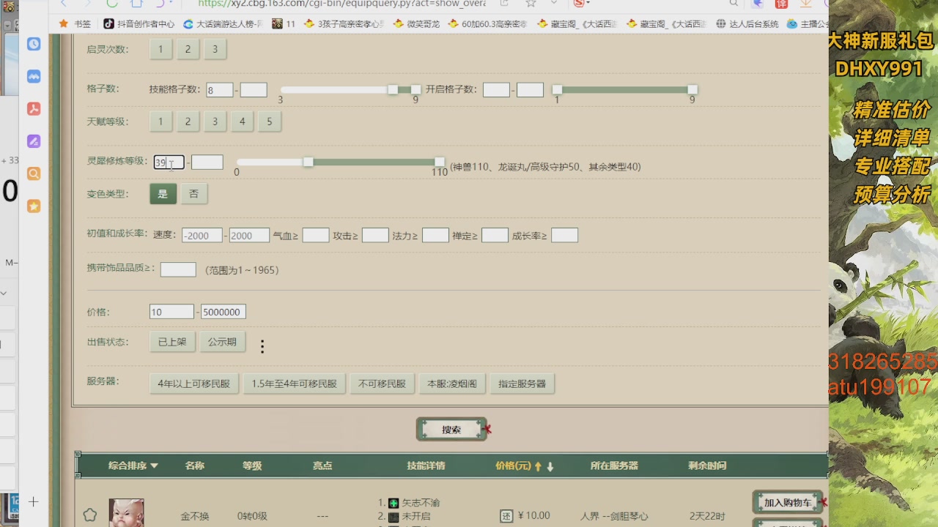938x527 pixels.
Task: Open 抖音创作者中心 bookmark
Action: pos(139,23)
